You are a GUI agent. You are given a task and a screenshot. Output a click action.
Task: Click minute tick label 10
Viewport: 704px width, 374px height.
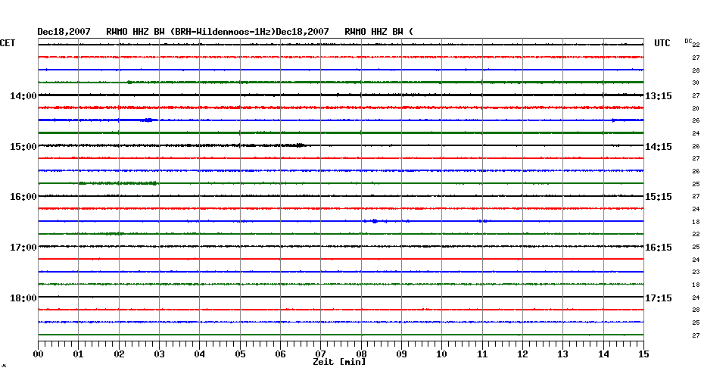coord(442,354)
